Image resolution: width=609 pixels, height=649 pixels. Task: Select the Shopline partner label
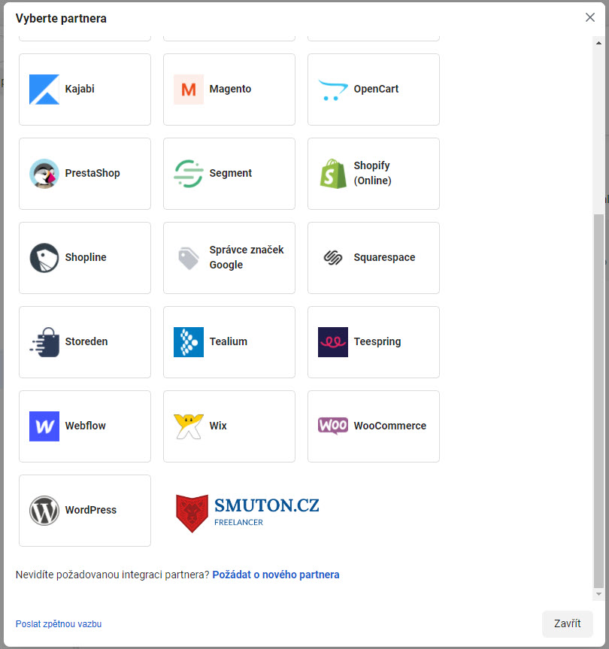pos(86,257)
